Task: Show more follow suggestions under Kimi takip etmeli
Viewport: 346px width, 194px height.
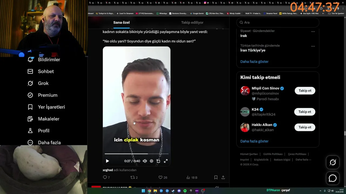Action: [x=254, y=141]
